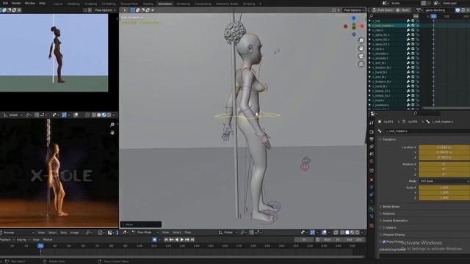Viewport: 470px width, 264px height.
Task: Open rotation Mode dropdown showing XYZ Euler
Action: click(x=444, y=181)
